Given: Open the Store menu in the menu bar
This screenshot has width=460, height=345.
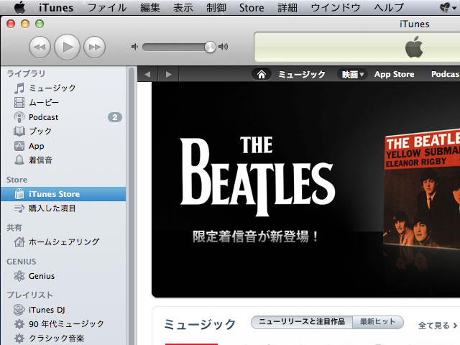Looking at the screenshot, I should [252, 8].
